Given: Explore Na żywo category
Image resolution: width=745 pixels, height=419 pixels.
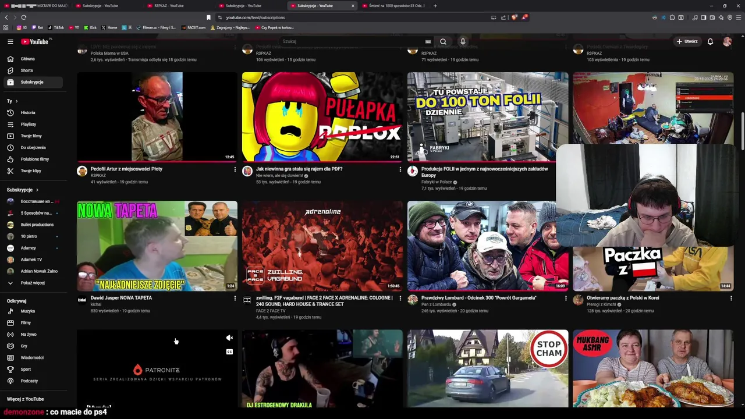Looking at the screenshot, I should coord(32,334).
